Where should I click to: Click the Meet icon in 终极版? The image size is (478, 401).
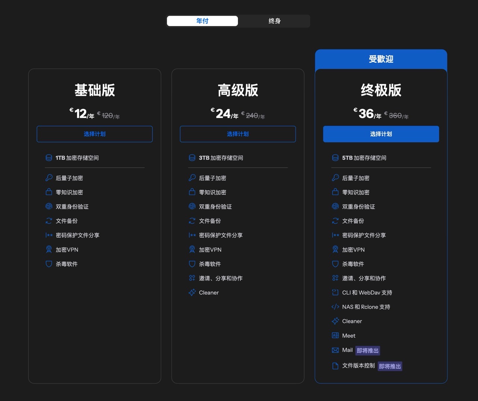click(335, 335)
